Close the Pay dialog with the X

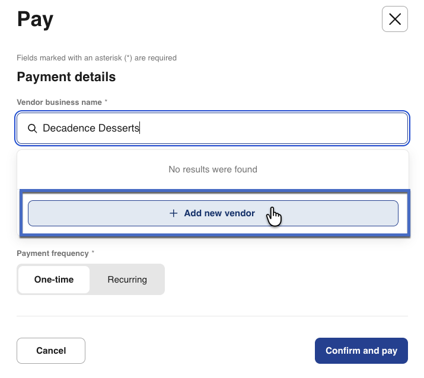pyautogui.click(x=394, y=20)
